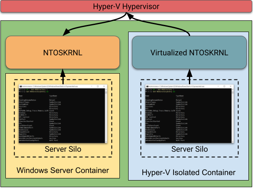
Task: Click the arrow pointing into Virtualized NTOSKRNL
Action: click(x=189, y=75)
